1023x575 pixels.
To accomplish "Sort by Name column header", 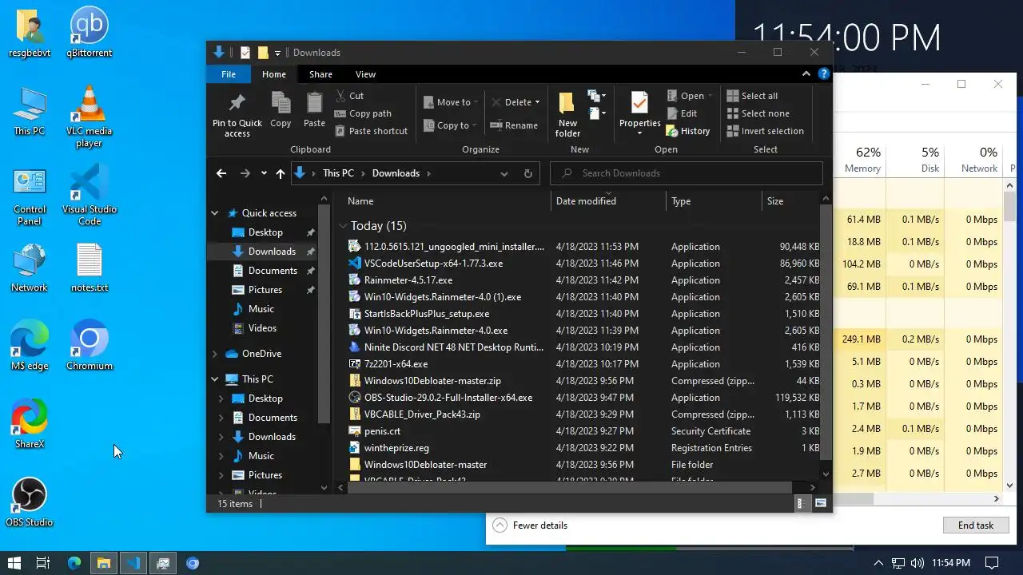I will [446, 201].
